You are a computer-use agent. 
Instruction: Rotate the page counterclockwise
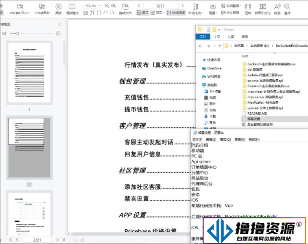point(105,13)
